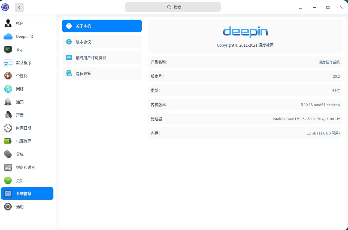Image resolution: width=348 pixels, height=230 pixels.
Task: Click the deepin logo image
Action: pyautogui.click(x=245, y=32)
